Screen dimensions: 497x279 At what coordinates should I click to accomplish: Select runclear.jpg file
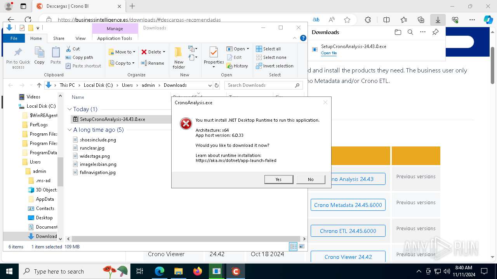pyautogui.click(x=92, y=148)
